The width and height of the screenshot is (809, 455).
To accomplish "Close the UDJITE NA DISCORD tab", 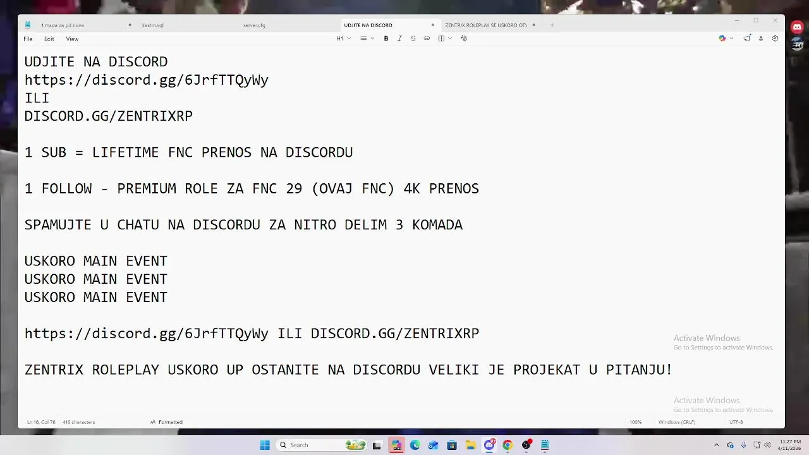I will tap(433, 25).
